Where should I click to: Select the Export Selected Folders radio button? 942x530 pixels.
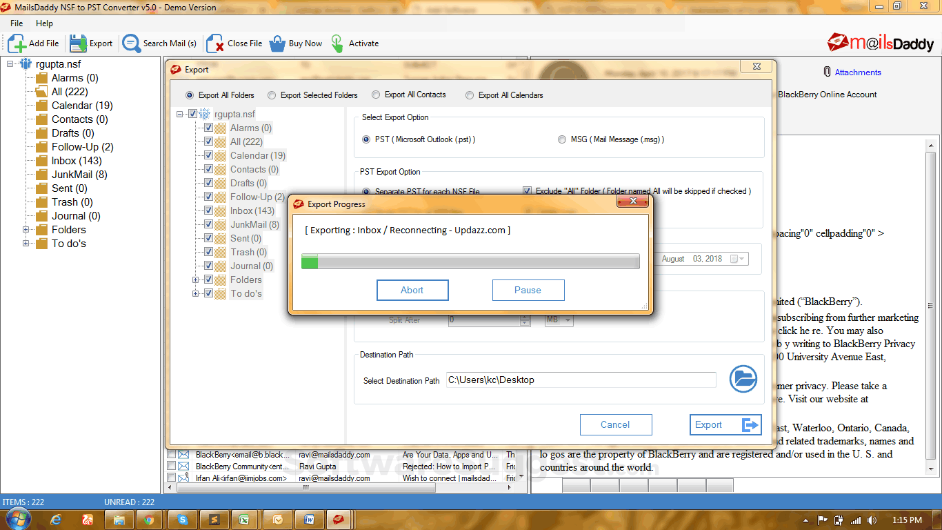pyautogui.click(x=272, y=95)
